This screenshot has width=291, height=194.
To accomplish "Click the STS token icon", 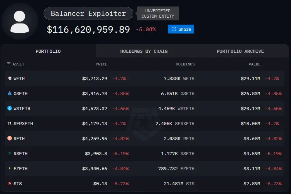I will point(10,184).
